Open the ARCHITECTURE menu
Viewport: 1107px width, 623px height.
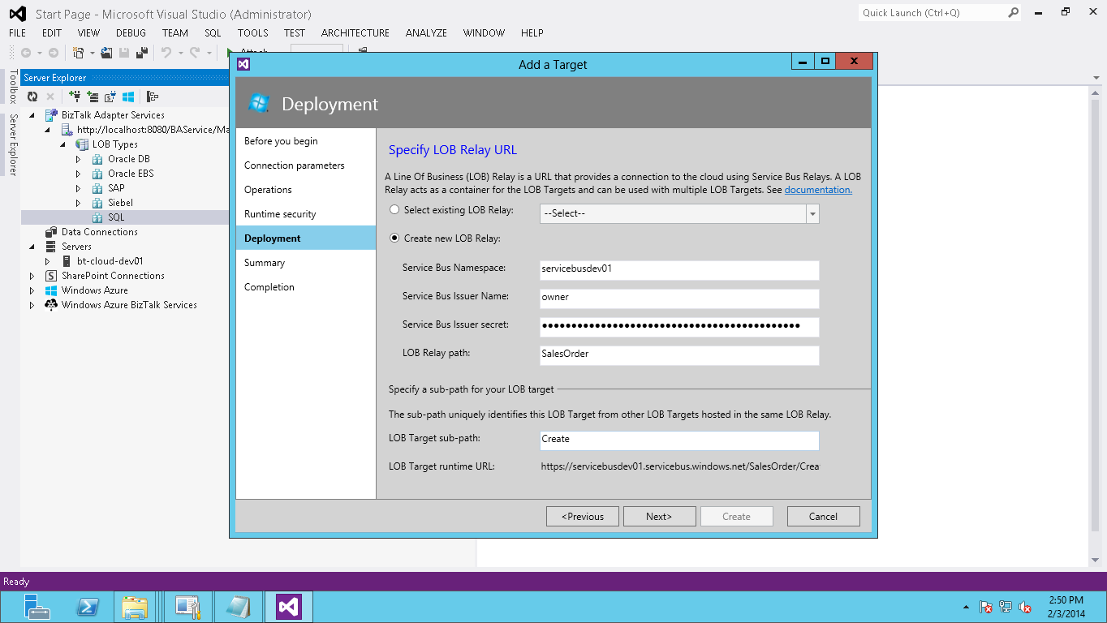[x=355, y=33]
